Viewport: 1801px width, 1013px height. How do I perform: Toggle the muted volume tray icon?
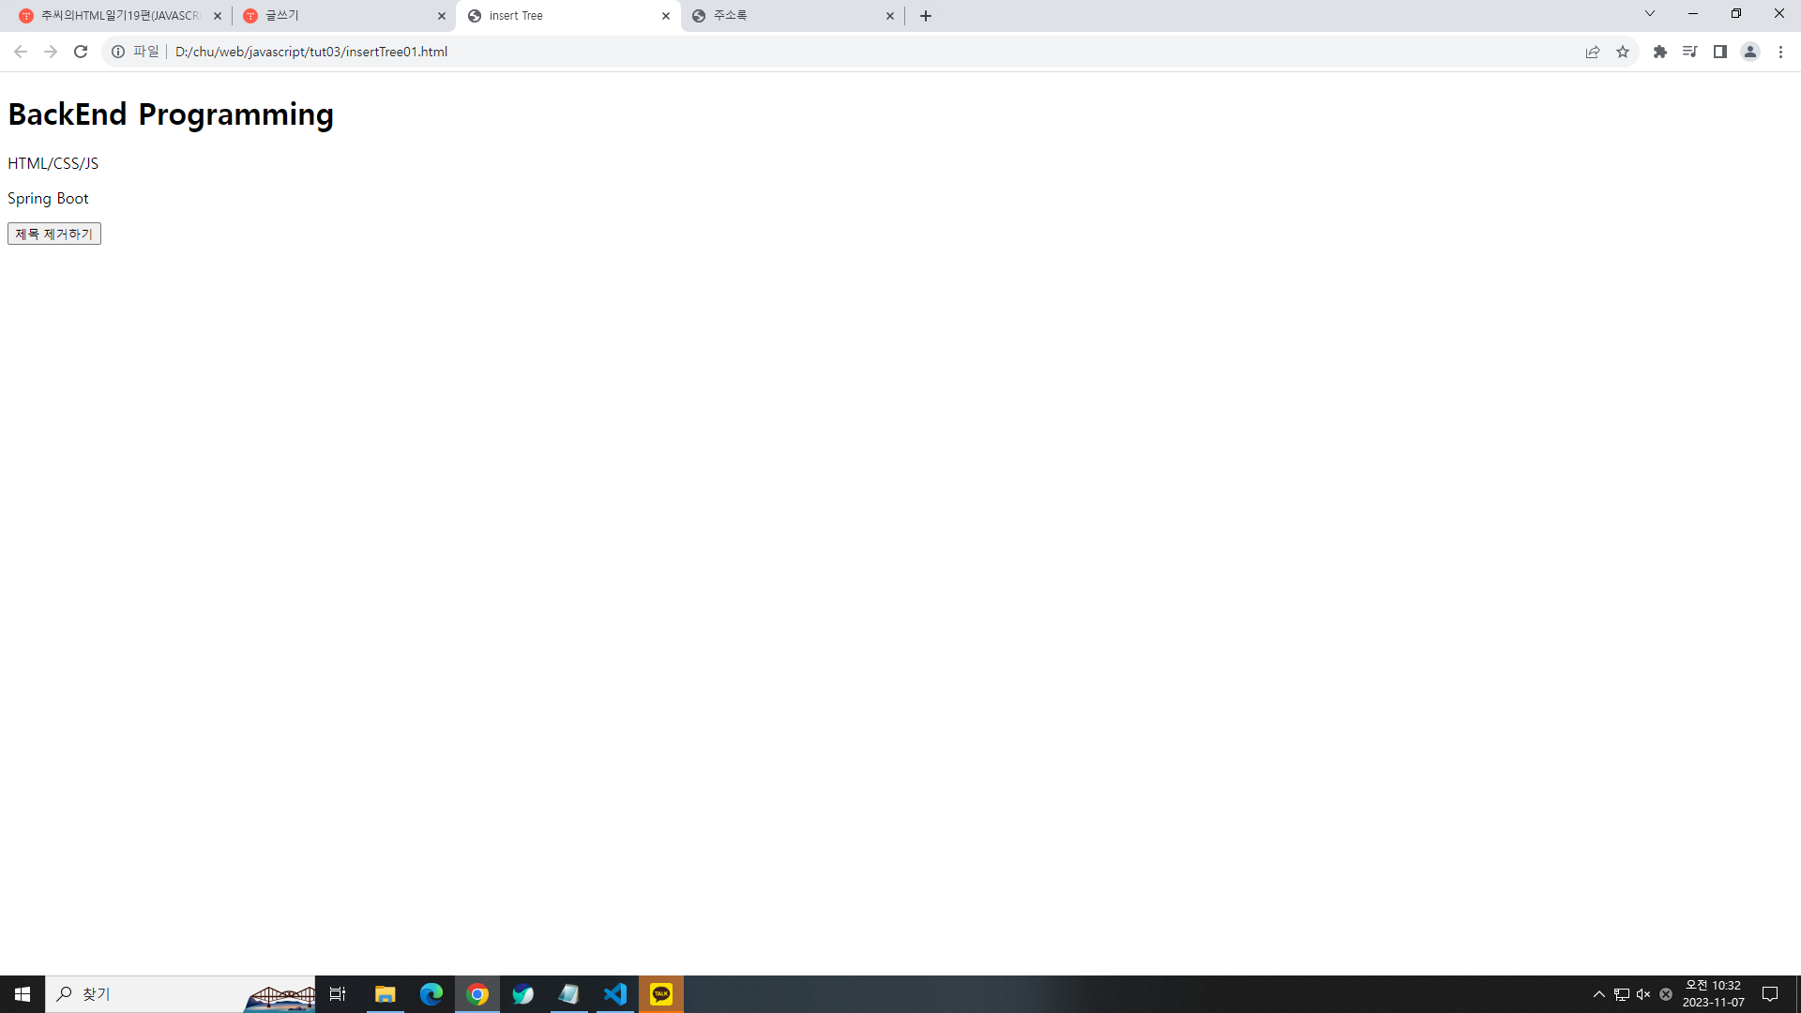pyautogui.click(x=1643, y=994)
